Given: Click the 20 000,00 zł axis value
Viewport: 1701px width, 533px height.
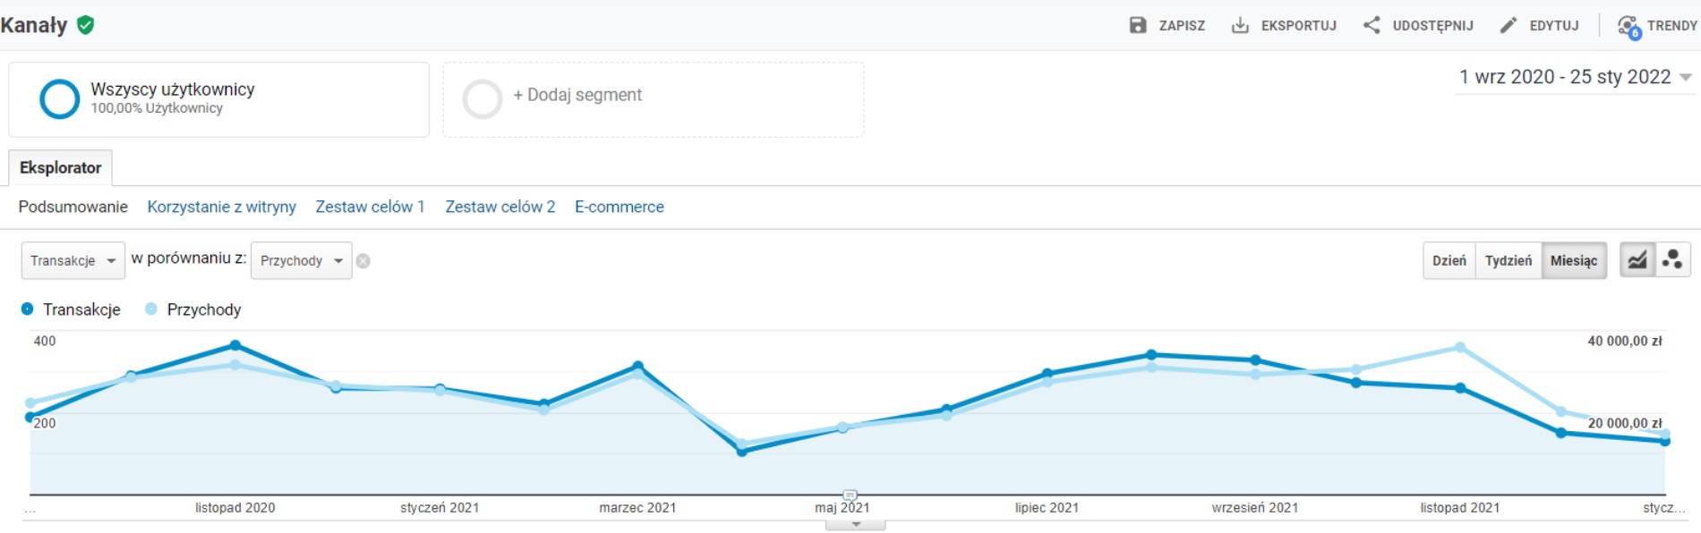Looking at the screenshot, I should pos(1625,423).
